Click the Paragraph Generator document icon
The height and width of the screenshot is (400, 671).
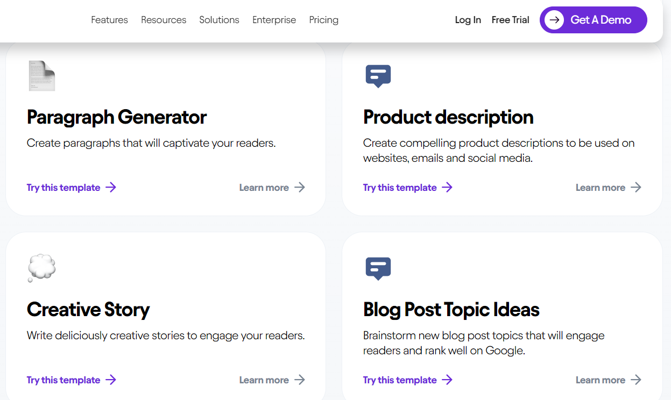point(41,76)
